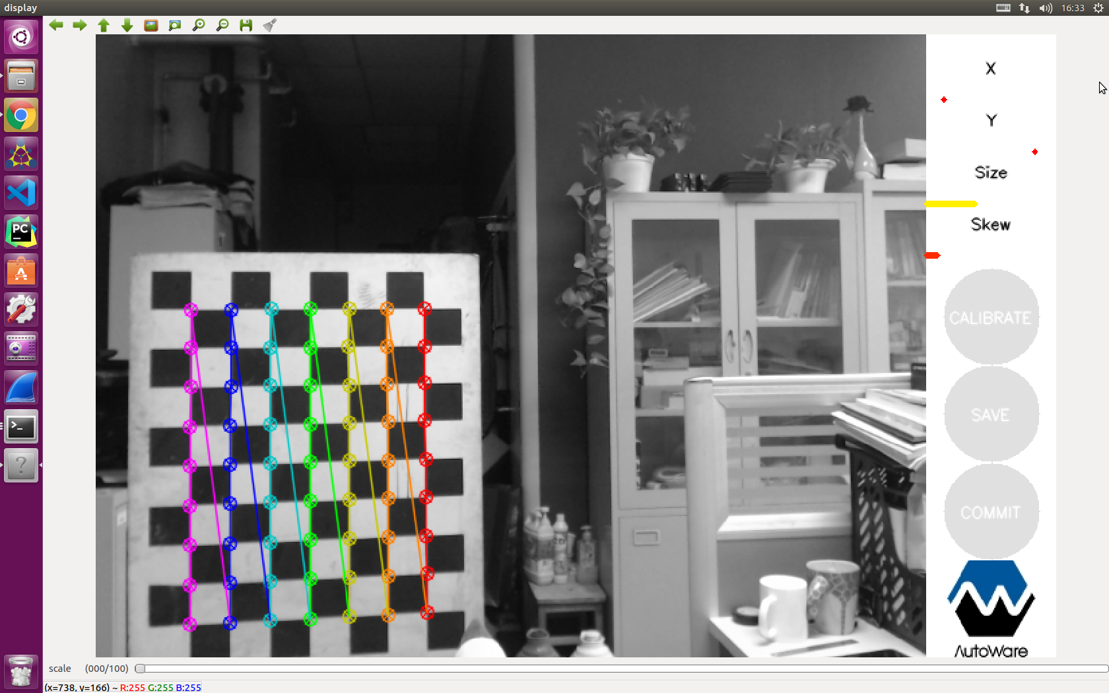Step back to the previous image
Viewport: 1109px width, 693px height.
[56, 25]
